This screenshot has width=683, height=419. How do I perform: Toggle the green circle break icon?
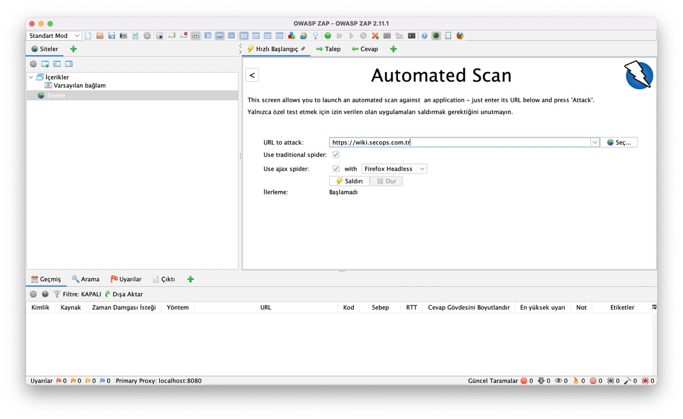click(328, 36)
